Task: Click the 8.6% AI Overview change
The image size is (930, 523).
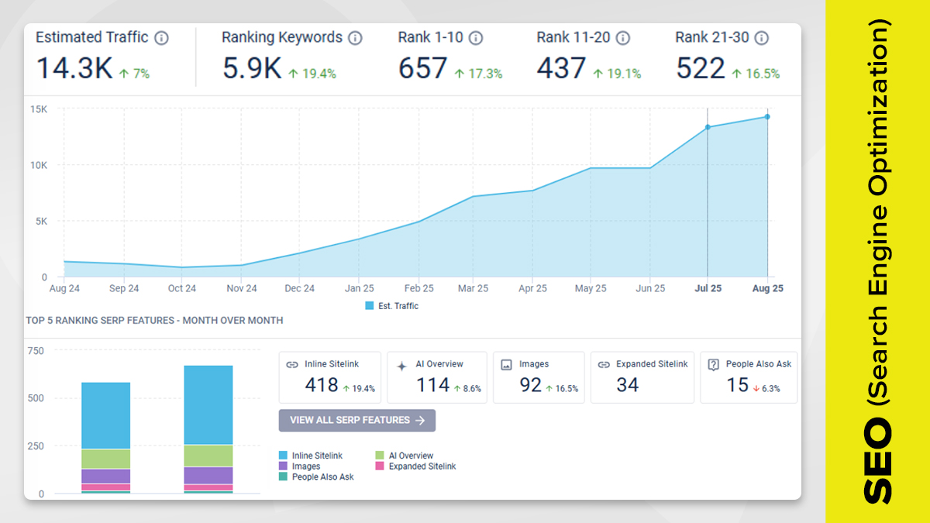Action: [467, 389]
